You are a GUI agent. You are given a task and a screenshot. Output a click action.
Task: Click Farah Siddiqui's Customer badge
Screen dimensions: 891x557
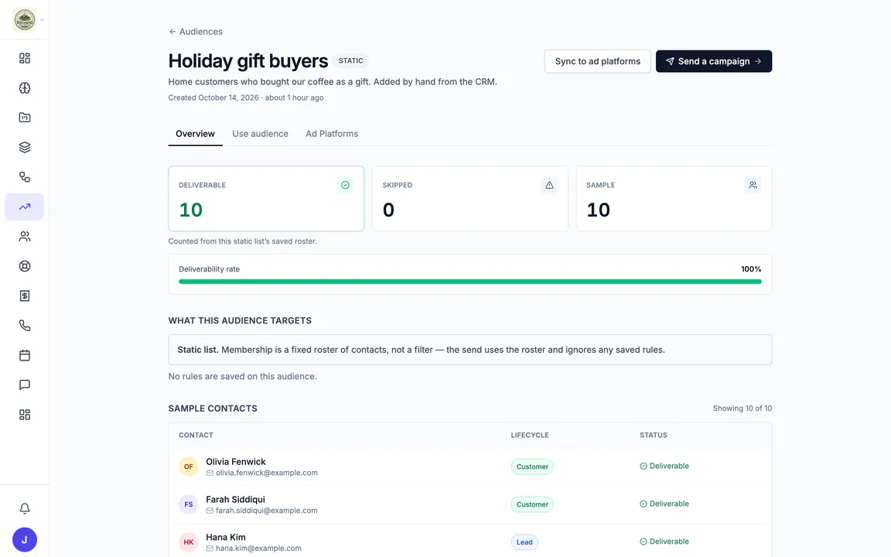(532, 504)
